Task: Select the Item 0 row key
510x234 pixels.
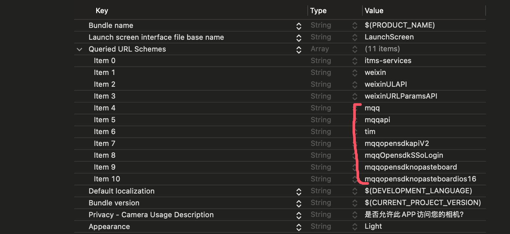Action: 104,61
